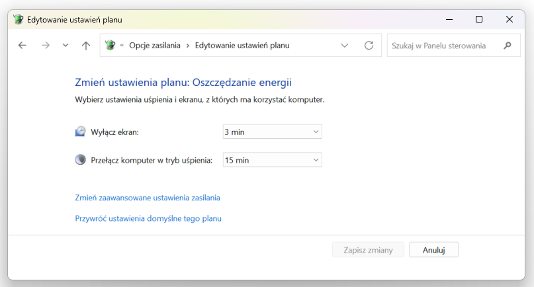Go up one level with the up arrow
The height and width of the screenshot is (287, 534).
pos(86,45)
